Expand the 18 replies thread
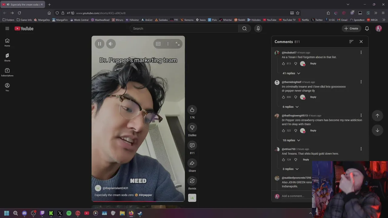 coord(291,140)
